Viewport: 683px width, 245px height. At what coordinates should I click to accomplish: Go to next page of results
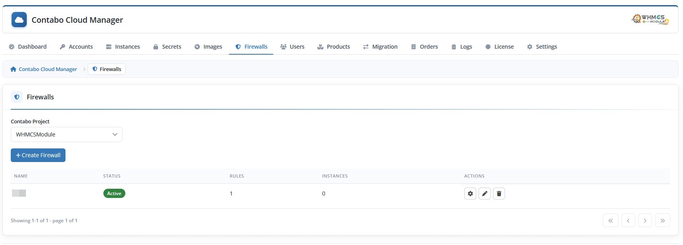(645, 220)
